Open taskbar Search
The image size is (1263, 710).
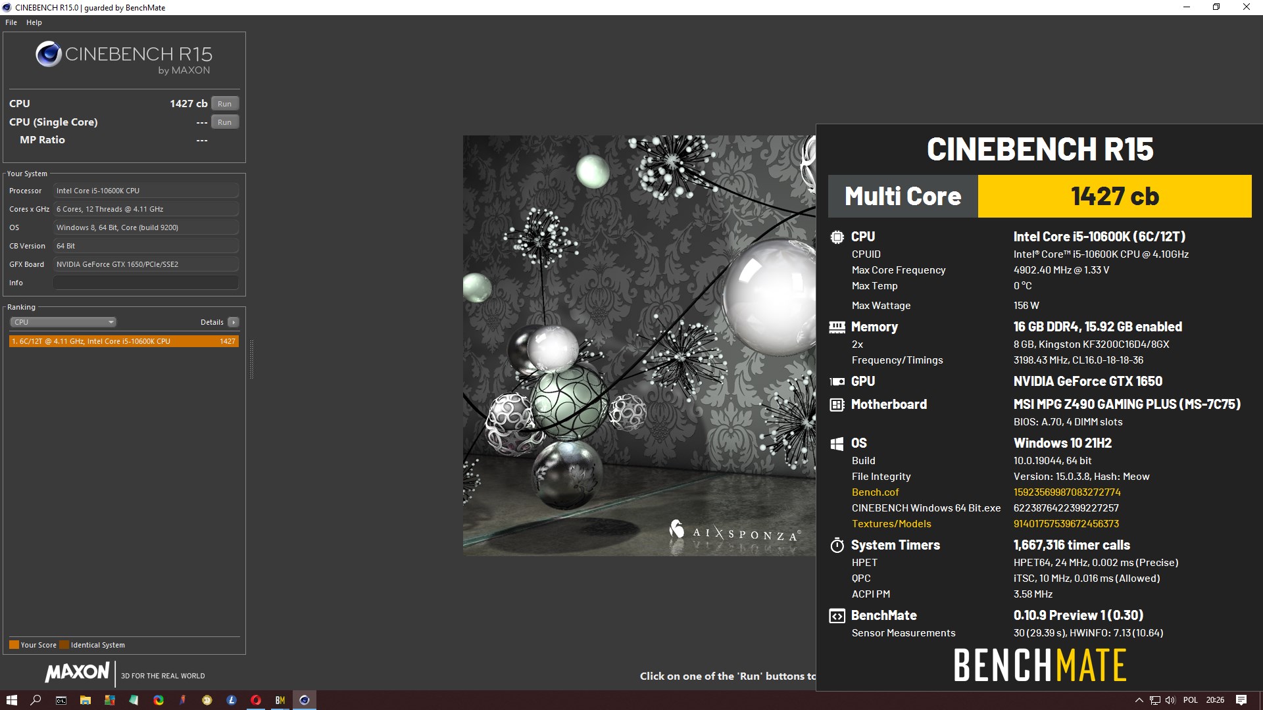click(36, 700)
